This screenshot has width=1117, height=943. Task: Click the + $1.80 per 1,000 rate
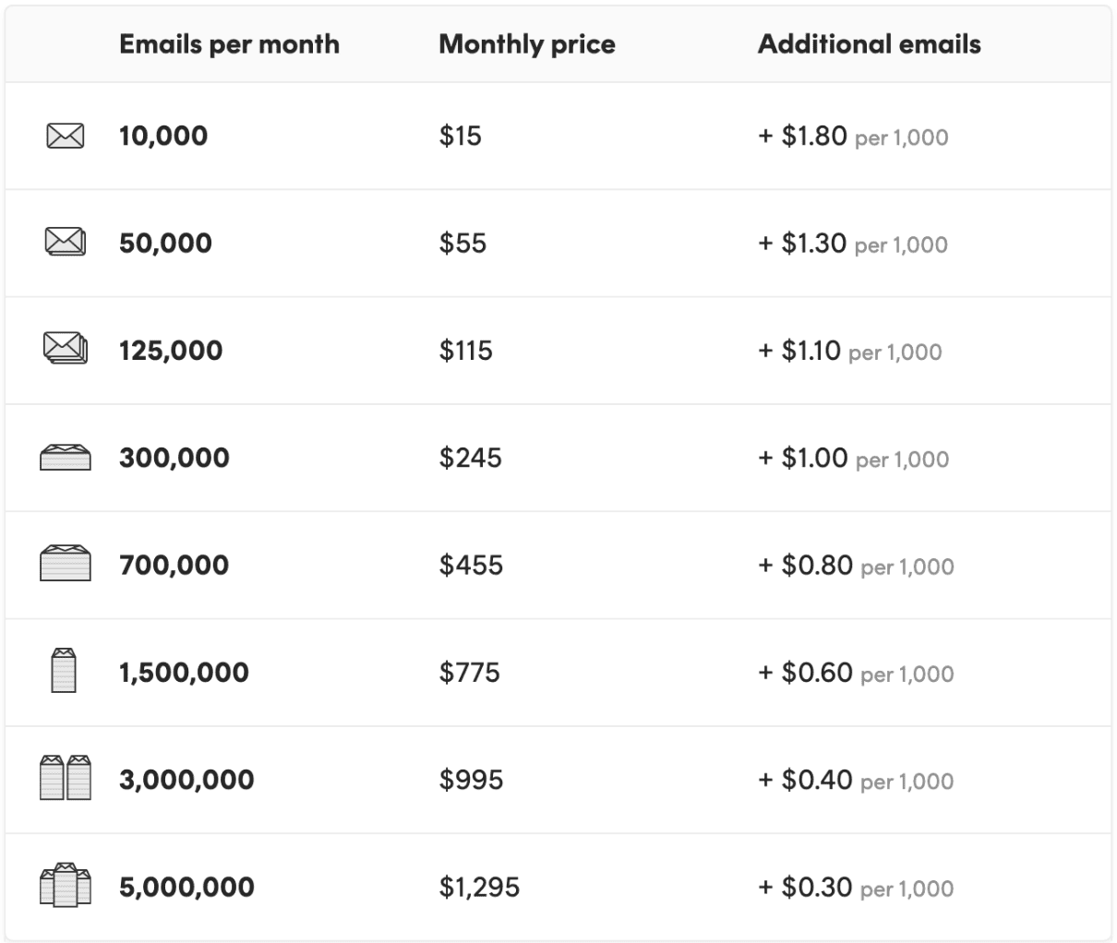(x=853, y=137)
